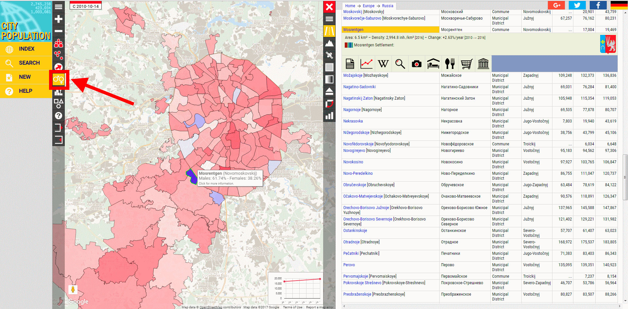Open the Nekrasovka district link
Screen dimensions: 628x309
pyautogui.click(x=353, y=121)
